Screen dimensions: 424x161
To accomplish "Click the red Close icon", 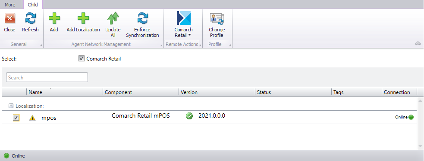I will 10,19.
